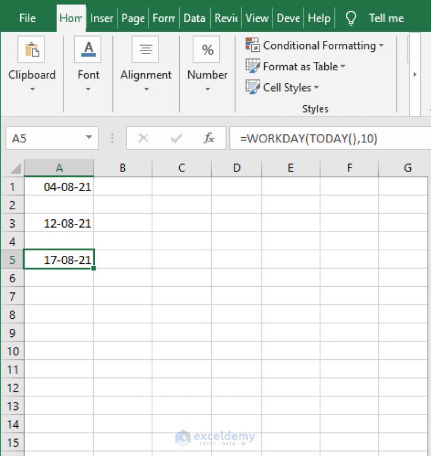The image size is (431, 456).
Task: Select cell A1 containing 04-08-21
Action: [x=59, y=186]
